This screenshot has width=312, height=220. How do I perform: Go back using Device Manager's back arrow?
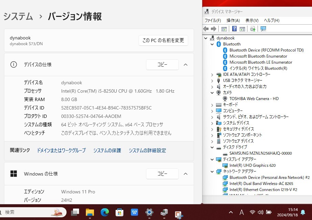(206, 29)
